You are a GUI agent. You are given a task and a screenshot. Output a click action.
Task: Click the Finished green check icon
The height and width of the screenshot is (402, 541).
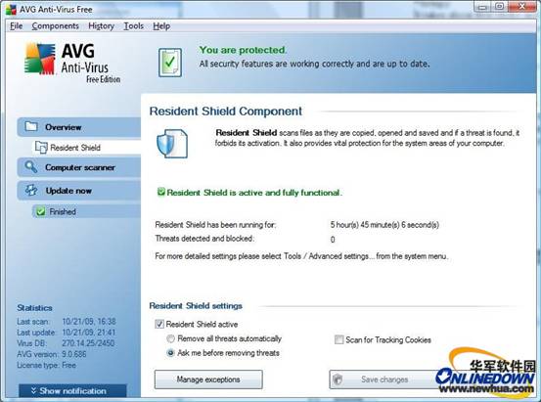tap(41, 211)
